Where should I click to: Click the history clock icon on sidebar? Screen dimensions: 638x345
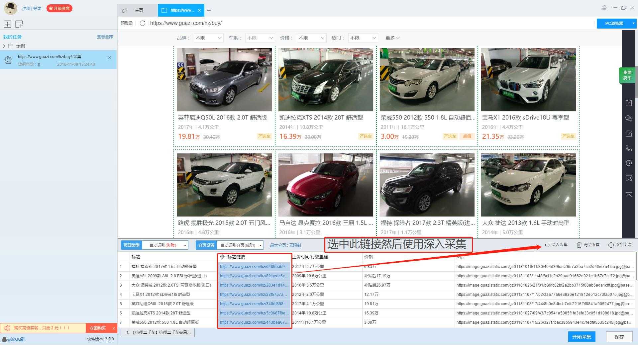pyautogui.click(x=629, y=163)
